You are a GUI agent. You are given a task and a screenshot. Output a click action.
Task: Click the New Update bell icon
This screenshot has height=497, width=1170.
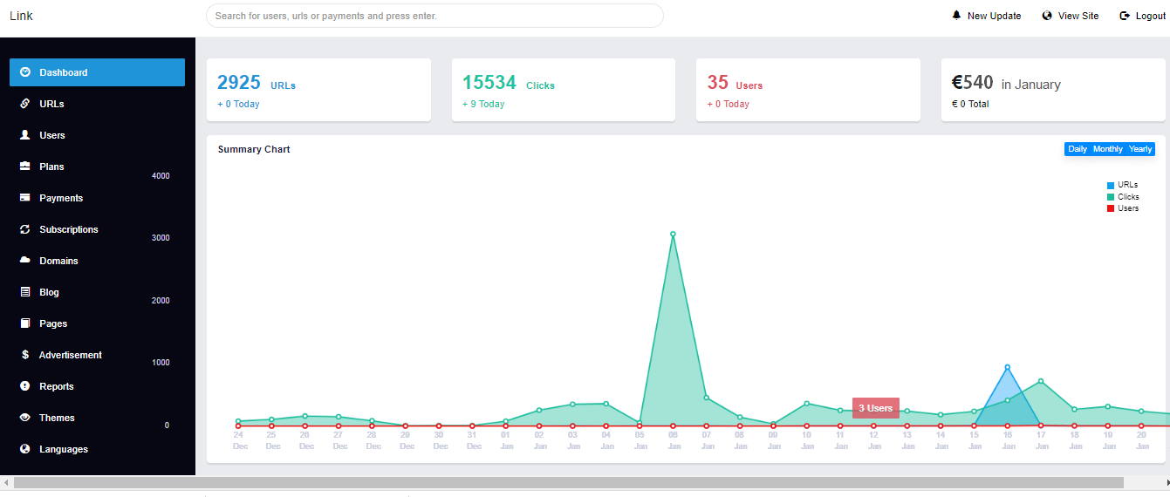click(956, 16)
